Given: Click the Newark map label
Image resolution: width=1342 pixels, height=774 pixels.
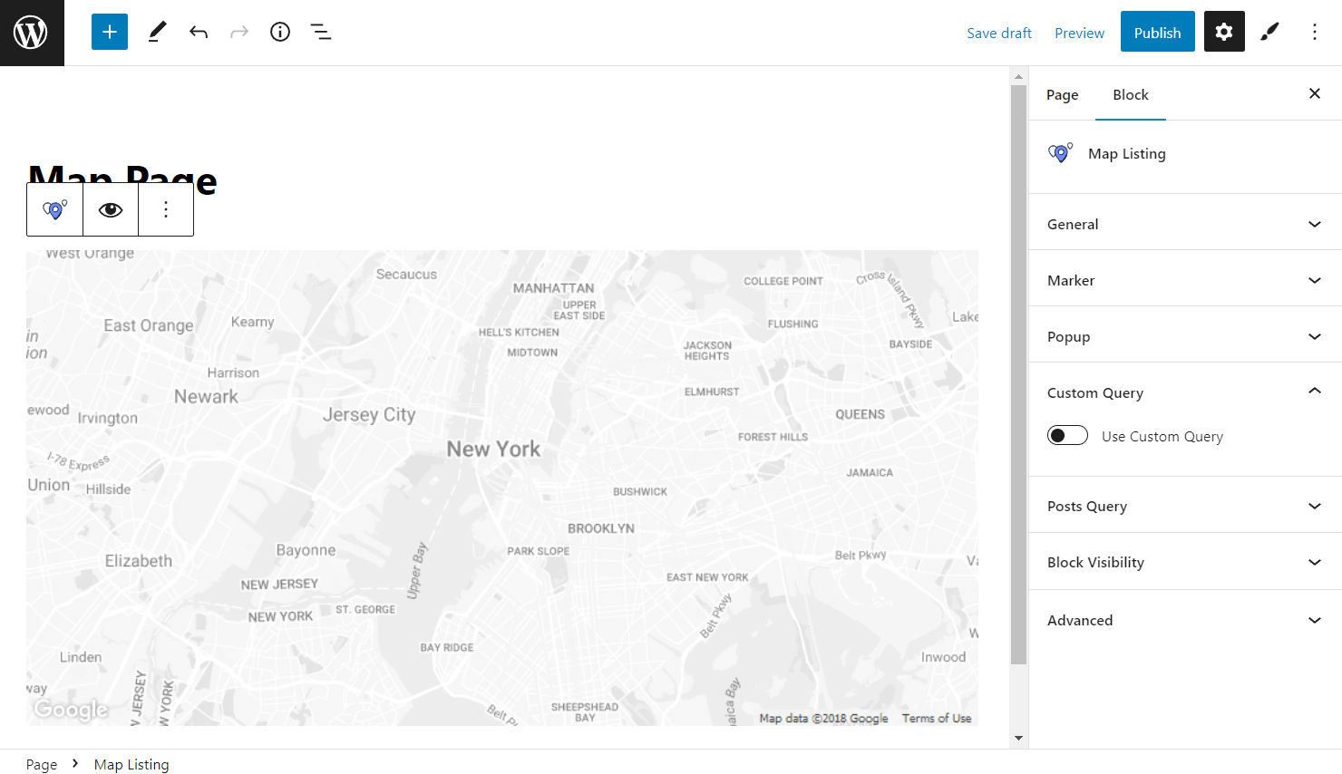Looking at the screenshot, I should [206, 396].
